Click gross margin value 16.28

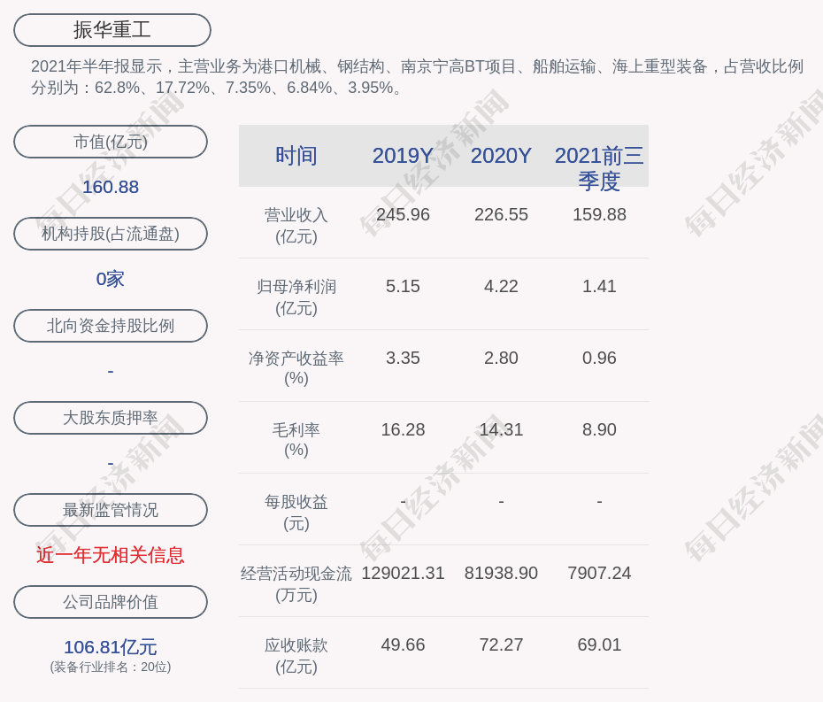(404, 429)
